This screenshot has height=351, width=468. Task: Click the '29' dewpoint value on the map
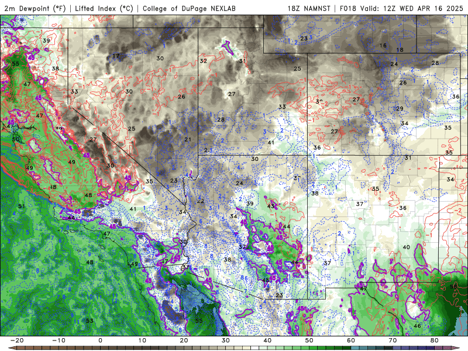click(400, 108)
